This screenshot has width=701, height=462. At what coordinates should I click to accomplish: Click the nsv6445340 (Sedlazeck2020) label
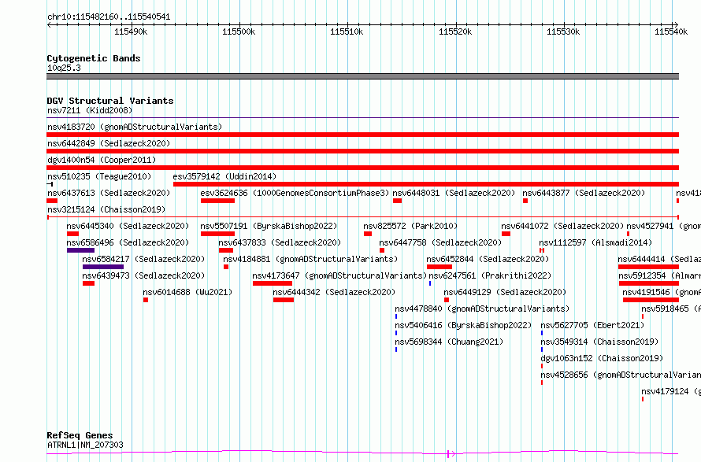[x=128, y=226]
